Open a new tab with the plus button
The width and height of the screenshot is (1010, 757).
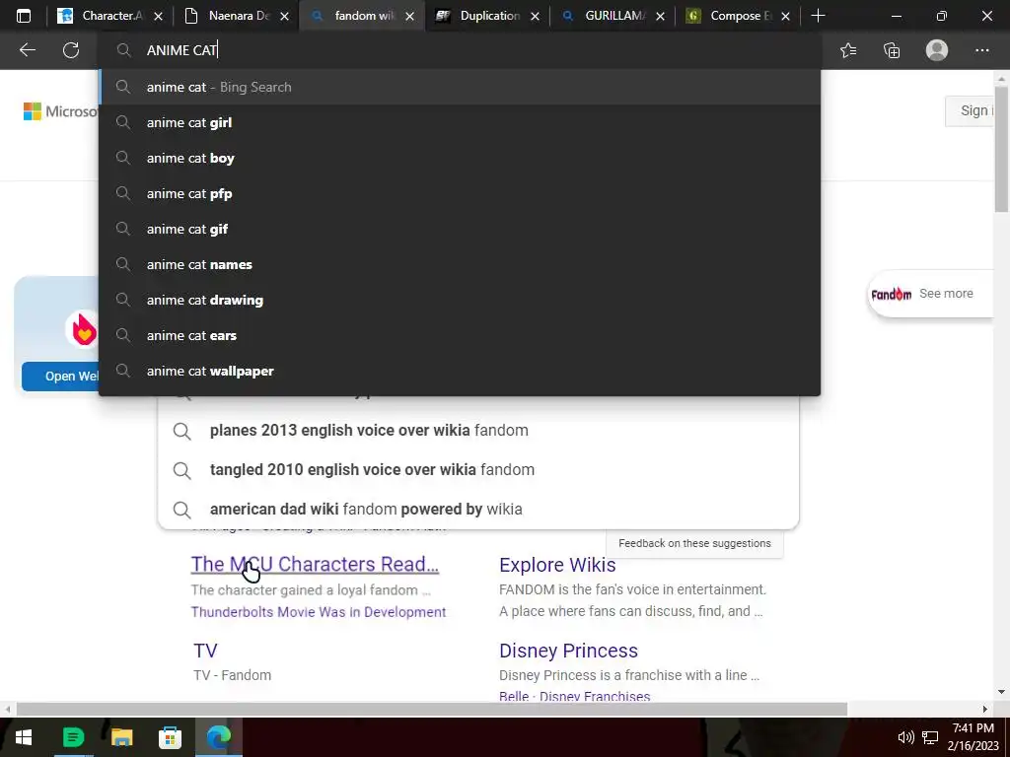tap(818, 16)
